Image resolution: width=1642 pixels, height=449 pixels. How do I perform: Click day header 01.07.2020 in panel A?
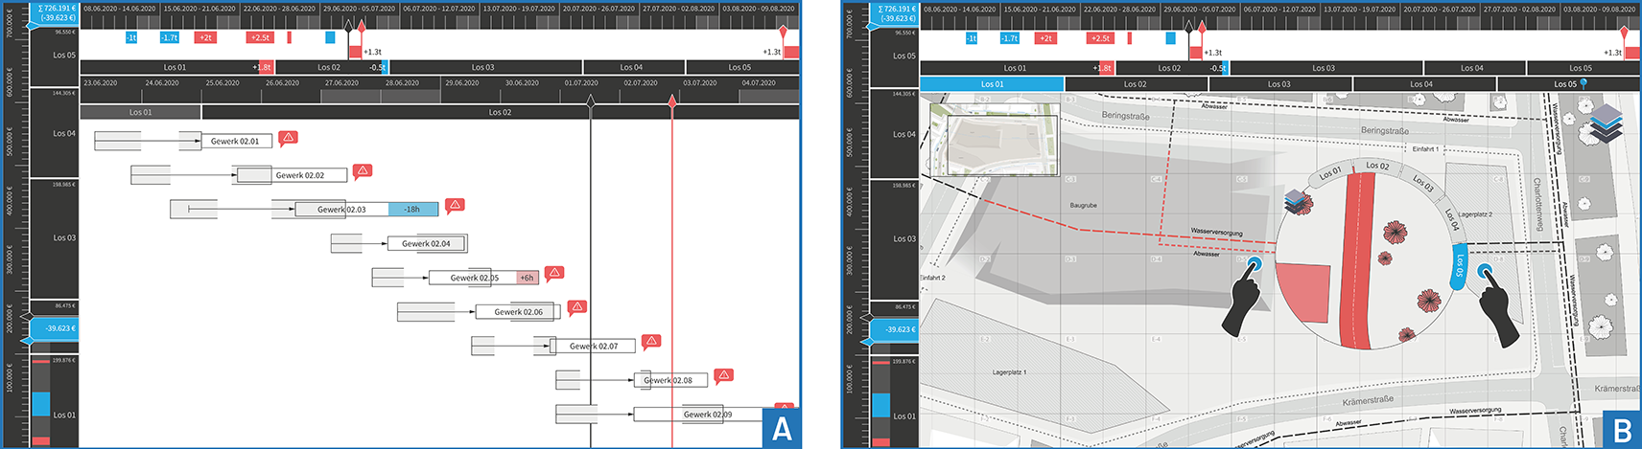click(581, 82)
